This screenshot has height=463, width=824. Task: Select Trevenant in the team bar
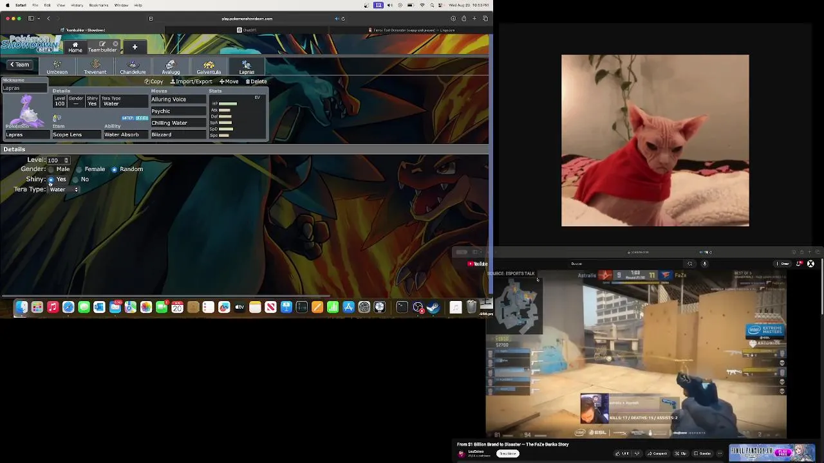[x=95, y=67]
